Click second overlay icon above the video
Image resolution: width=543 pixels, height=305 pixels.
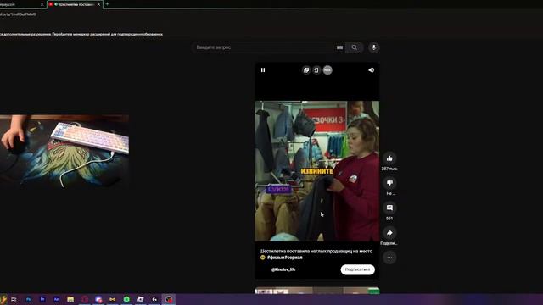[316, 70]
